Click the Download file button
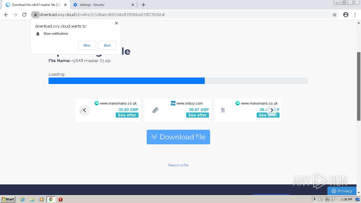361x203 pixels. [178, 137]
